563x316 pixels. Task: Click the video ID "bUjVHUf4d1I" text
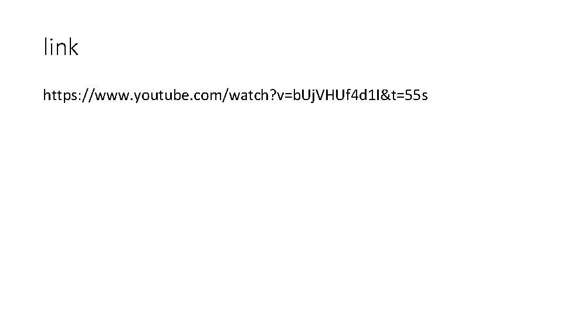(337, 95)
